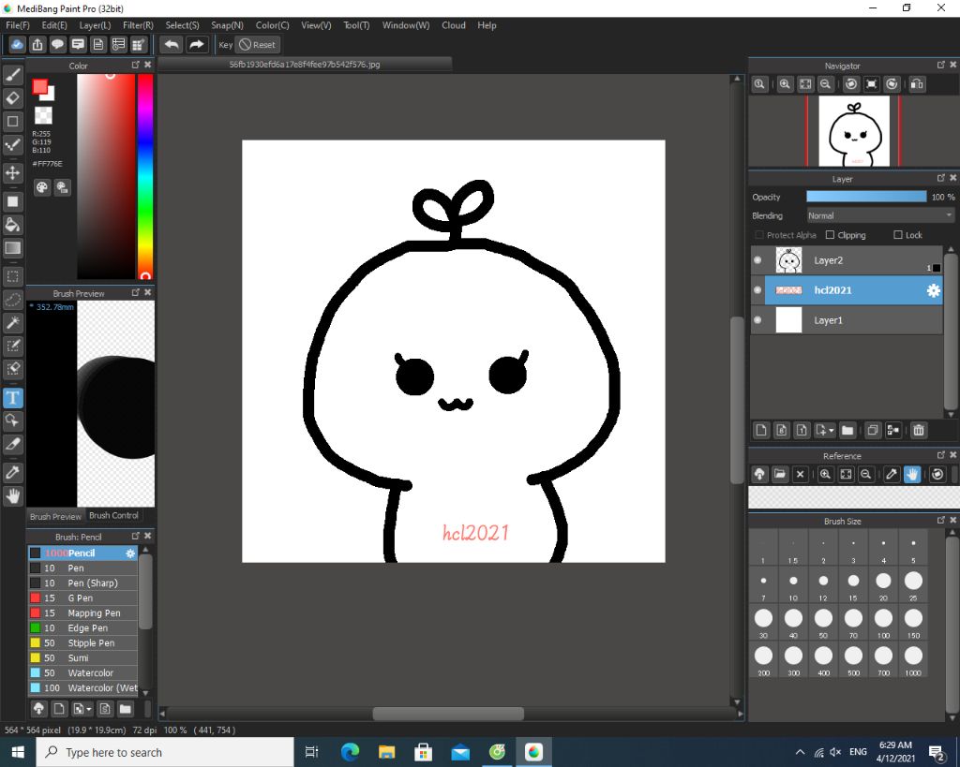Open the add brush dropdown arrow
The image size is (960, 767).
(89, 709)
